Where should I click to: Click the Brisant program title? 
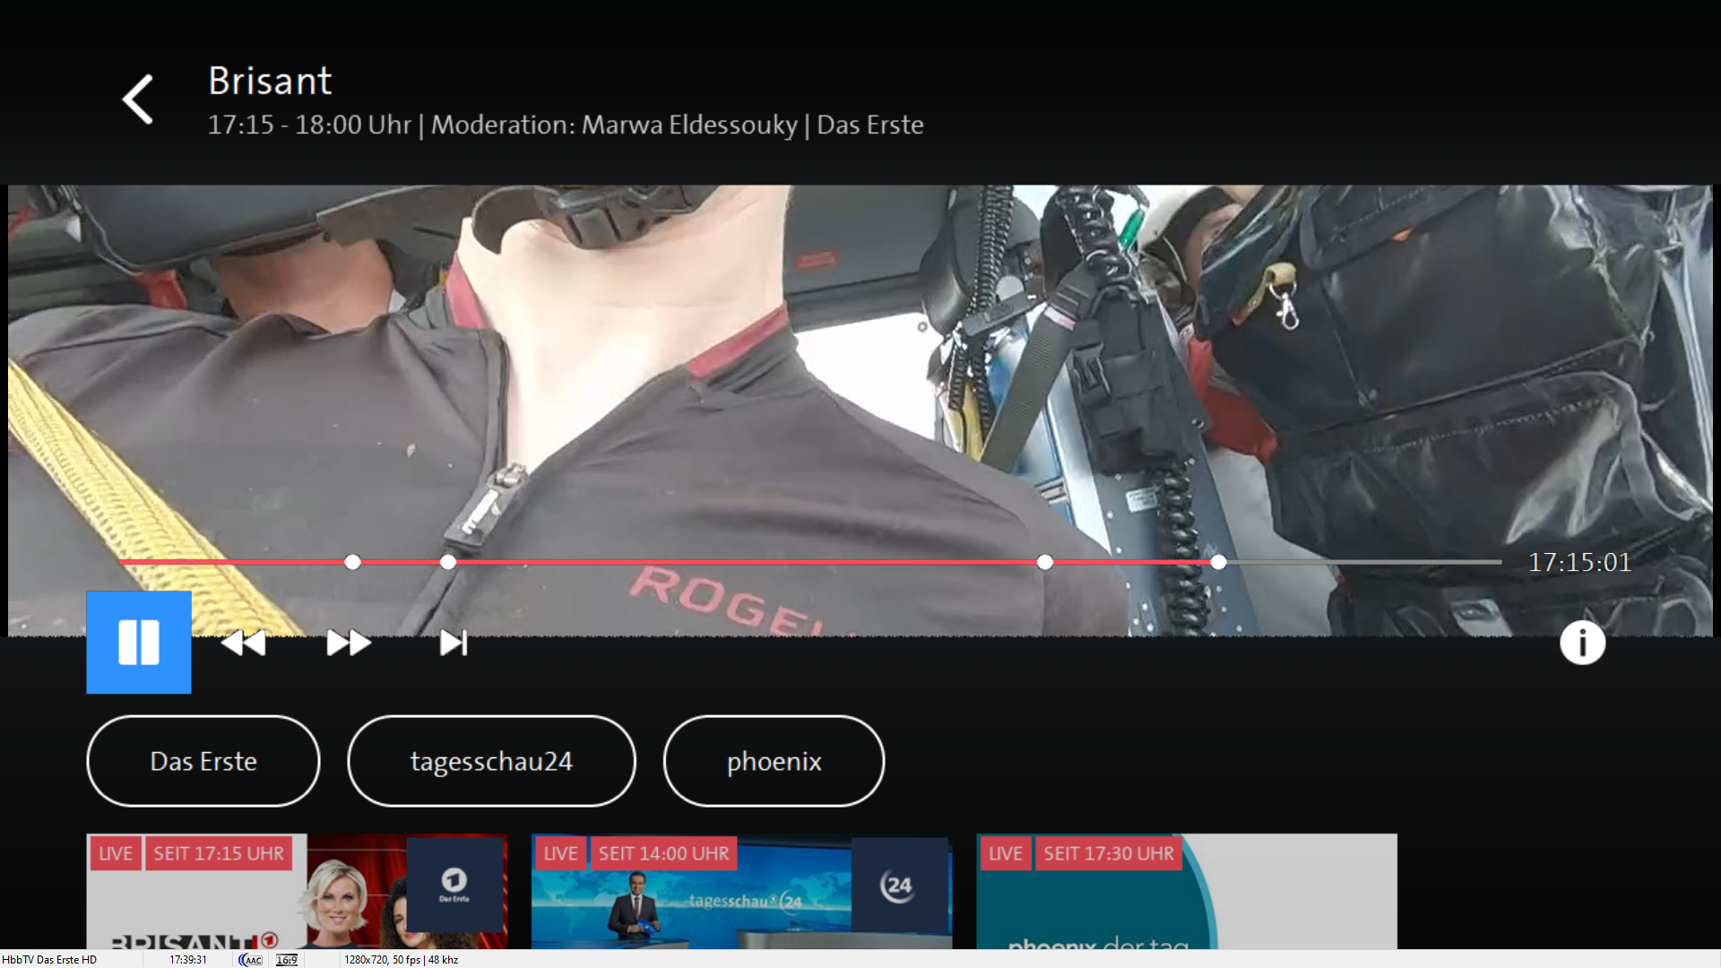270,81
